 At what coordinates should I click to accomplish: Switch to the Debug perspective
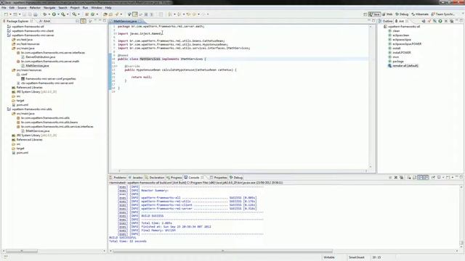click(402, 14)
